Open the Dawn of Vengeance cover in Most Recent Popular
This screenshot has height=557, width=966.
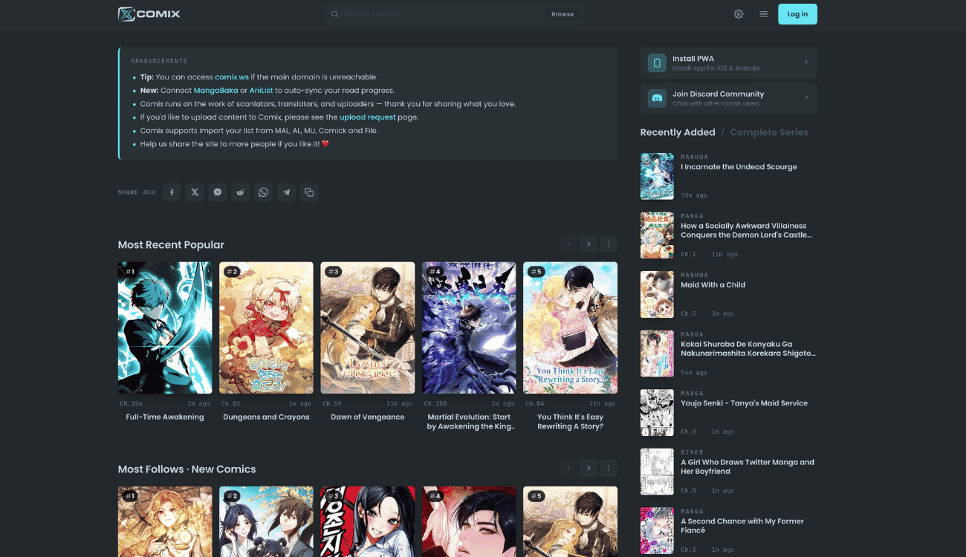(368, 328)
